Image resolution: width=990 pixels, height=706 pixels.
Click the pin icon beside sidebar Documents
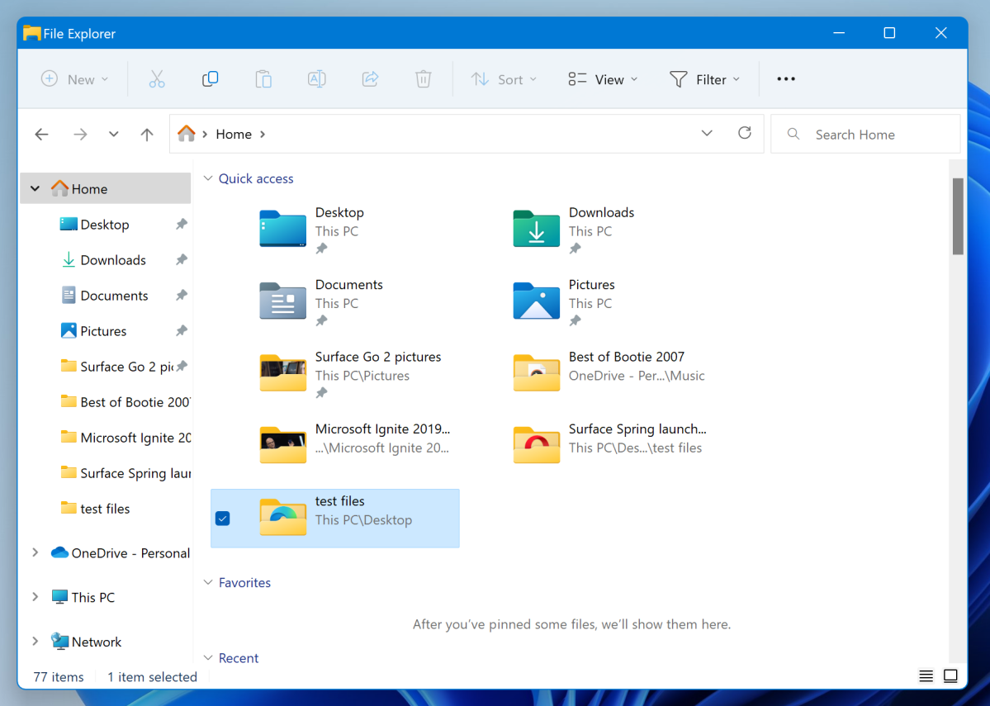pyautogui.click(x=182, y=295)
